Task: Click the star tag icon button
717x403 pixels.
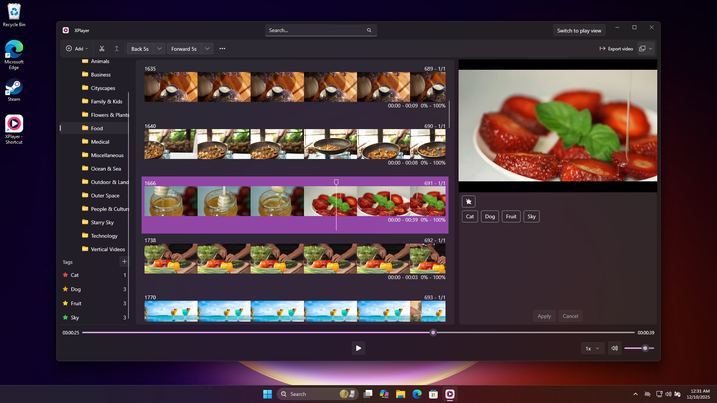Action: click(469, 201)
